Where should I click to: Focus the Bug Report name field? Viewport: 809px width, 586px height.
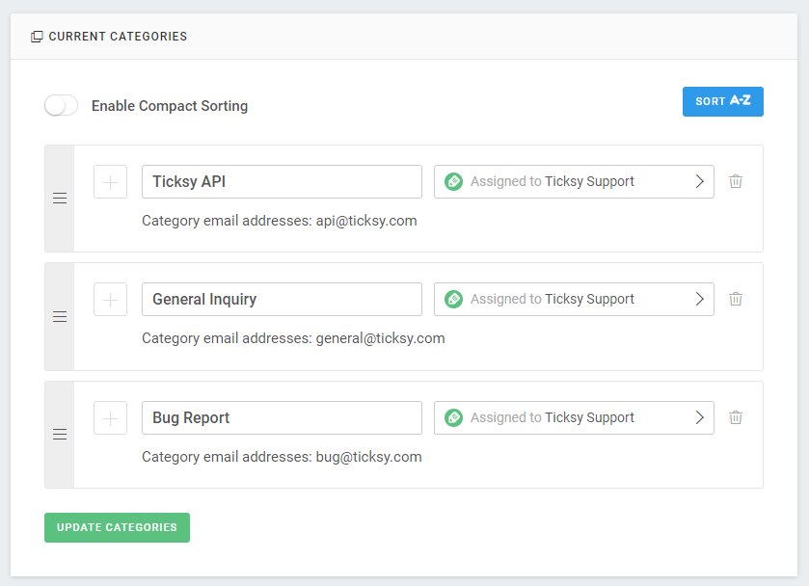pyautogui.click(x=282, y=418)
